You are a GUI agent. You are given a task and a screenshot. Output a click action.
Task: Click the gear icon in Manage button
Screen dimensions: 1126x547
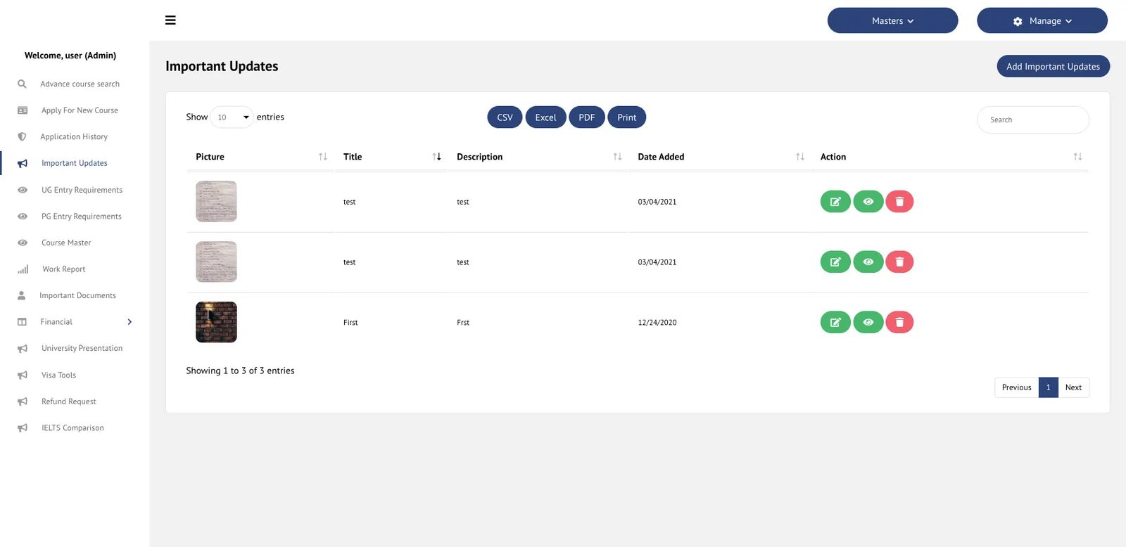1018,21
